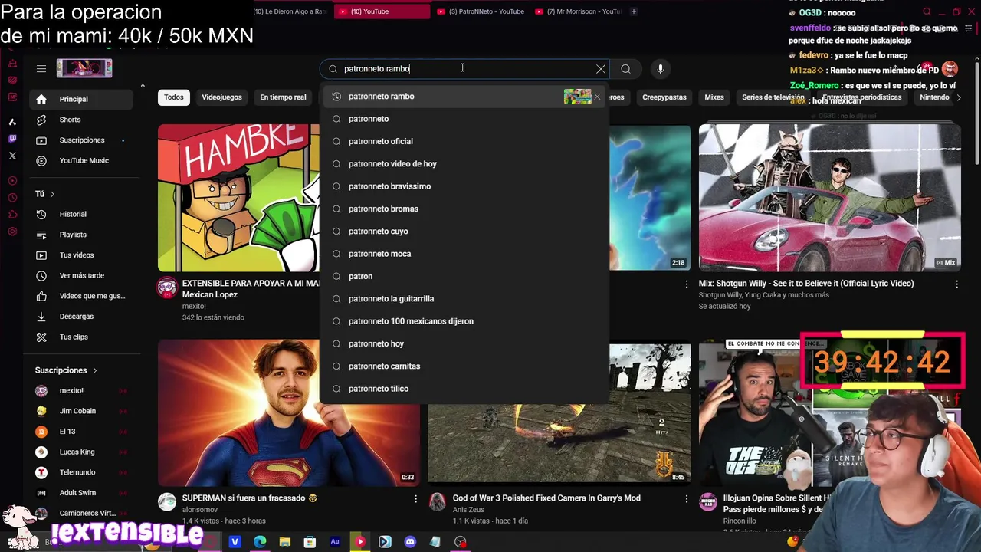The height and width of the screenshot is (552, 981).
Task: Choose suggestion patronneto 100 mexicanos dijeron
Action: (464, 321)
